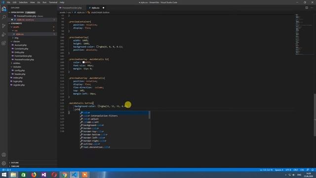Click the white #fff color swatch
This screenshot has height=178, width=316.
point(83,62)
